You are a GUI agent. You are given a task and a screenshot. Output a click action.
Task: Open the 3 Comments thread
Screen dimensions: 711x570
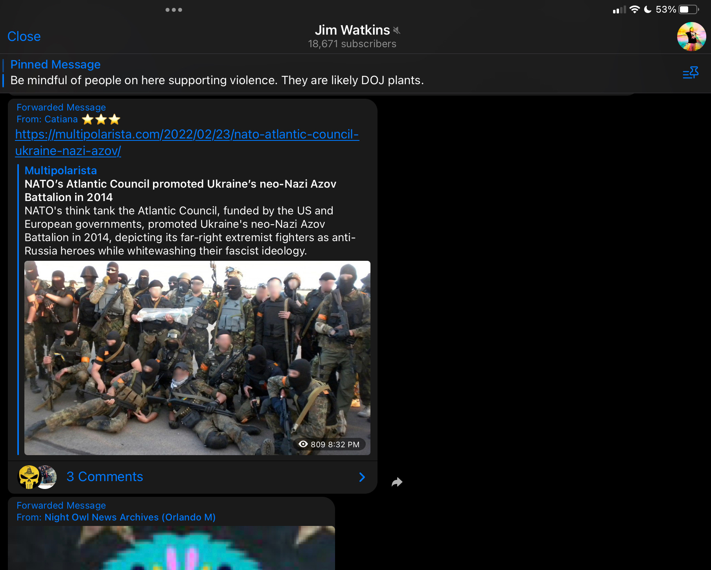pos(105,477)
